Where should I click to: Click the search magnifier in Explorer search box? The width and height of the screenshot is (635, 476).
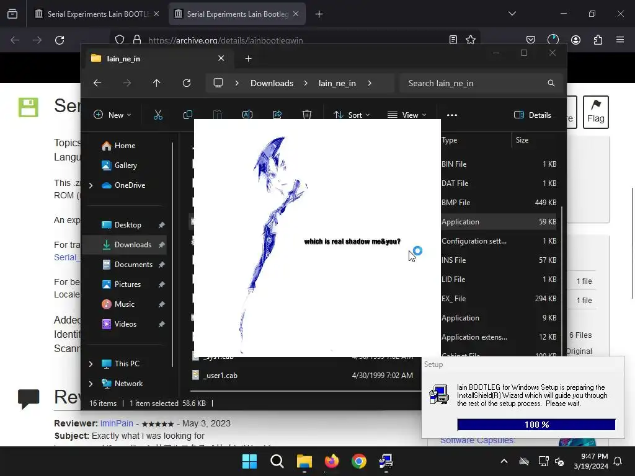(x=551, y=83)
